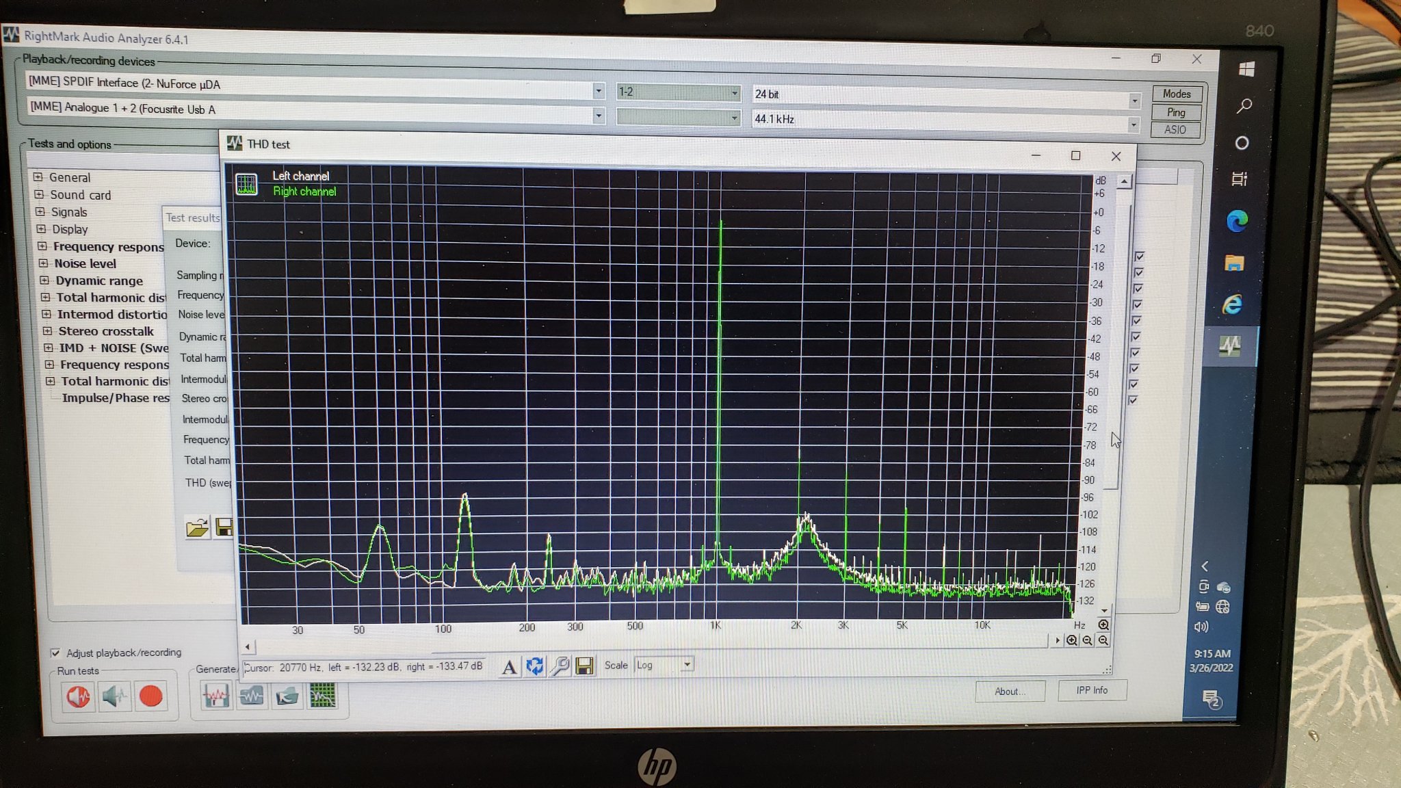Image resolution: width=1401 pixels, height=788 pixels.
Task: Click the letter A text icon in THD test toolbar
Action: coord(509,666)
